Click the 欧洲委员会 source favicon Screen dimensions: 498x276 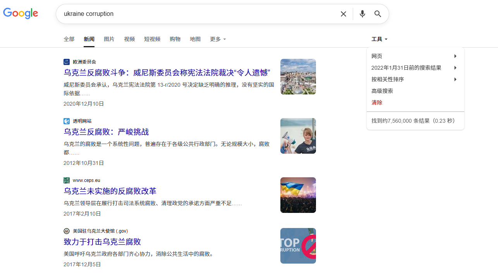point(67,62)
